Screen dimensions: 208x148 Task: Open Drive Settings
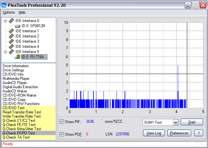point(13,70)
